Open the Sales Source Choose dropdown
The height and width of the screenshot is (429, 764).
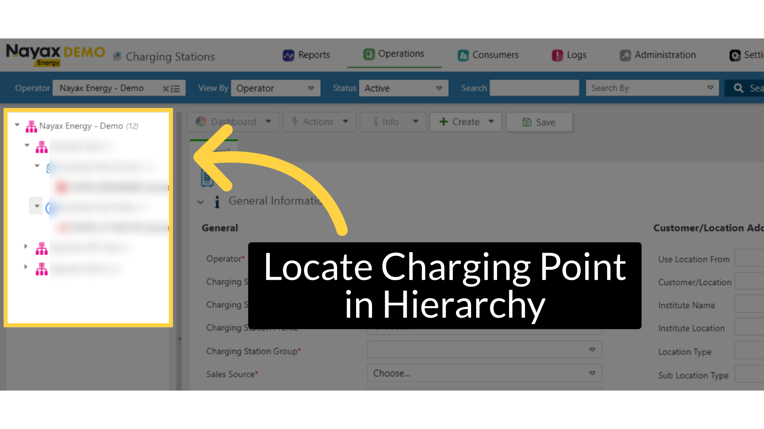[484, 373]
